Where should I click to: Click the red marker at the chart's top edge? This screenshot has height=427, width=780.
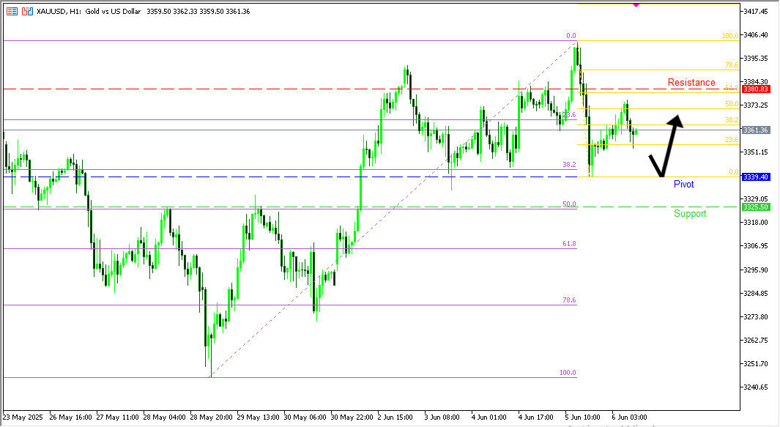click(635, 4)
